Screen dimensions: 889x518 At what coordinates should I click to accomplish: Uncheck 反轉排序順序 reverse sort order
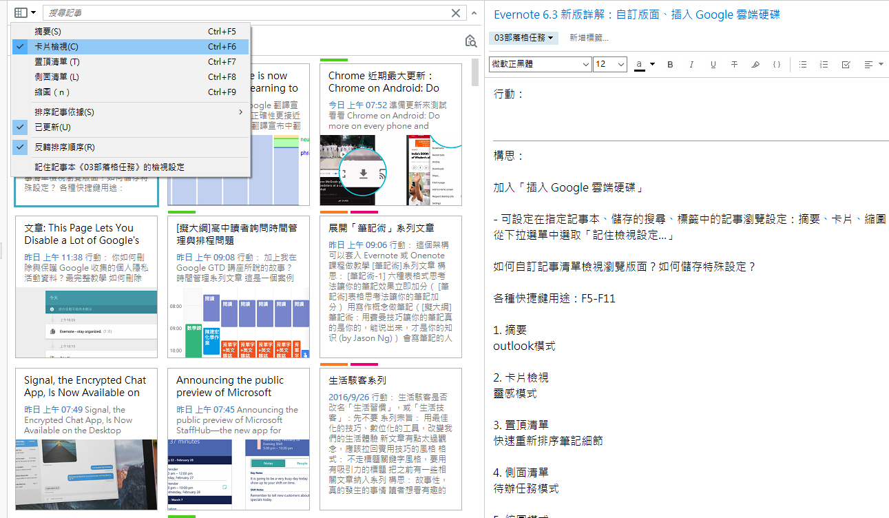(x=131, y=147)
